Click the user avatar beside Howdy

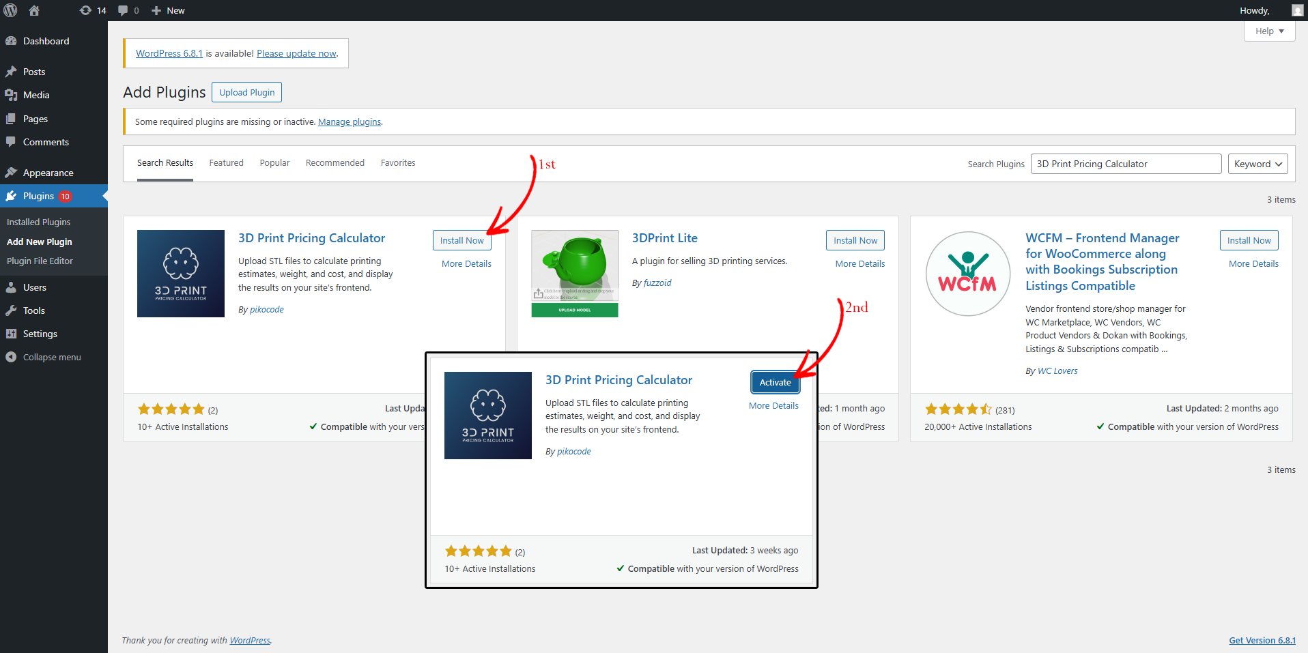click(x=1298, y=10)
